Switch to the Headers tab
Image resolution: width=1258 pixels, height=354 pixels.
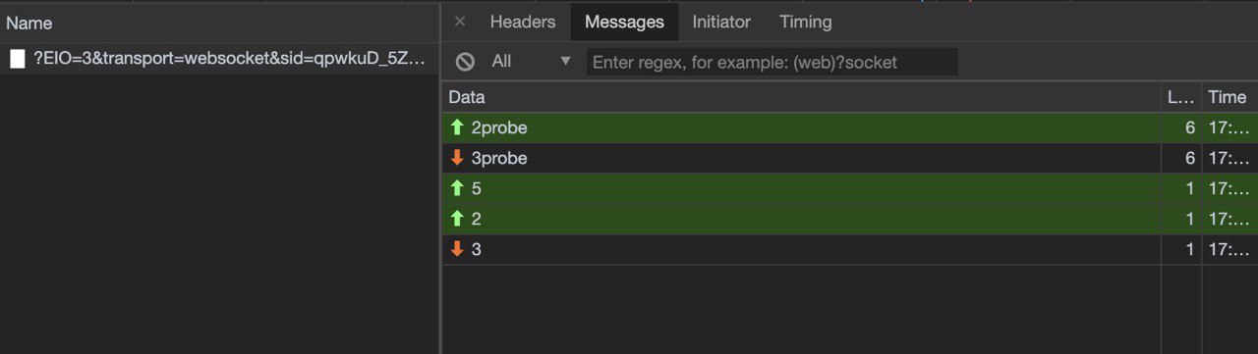523,22
